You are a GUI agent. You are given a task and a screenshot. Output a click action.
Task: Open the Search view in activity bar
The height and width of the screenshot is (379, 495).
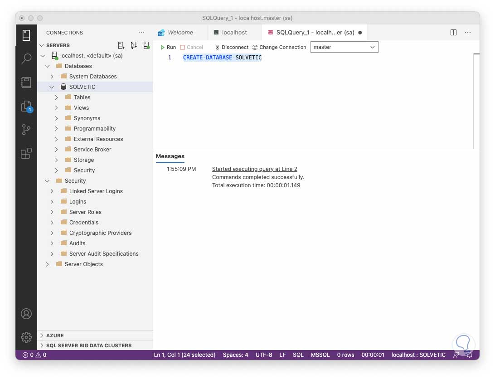pyautogui.click(x=26, y=58)
